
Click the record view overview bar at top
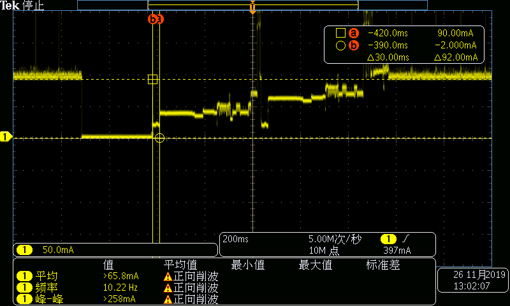[252, 5]
